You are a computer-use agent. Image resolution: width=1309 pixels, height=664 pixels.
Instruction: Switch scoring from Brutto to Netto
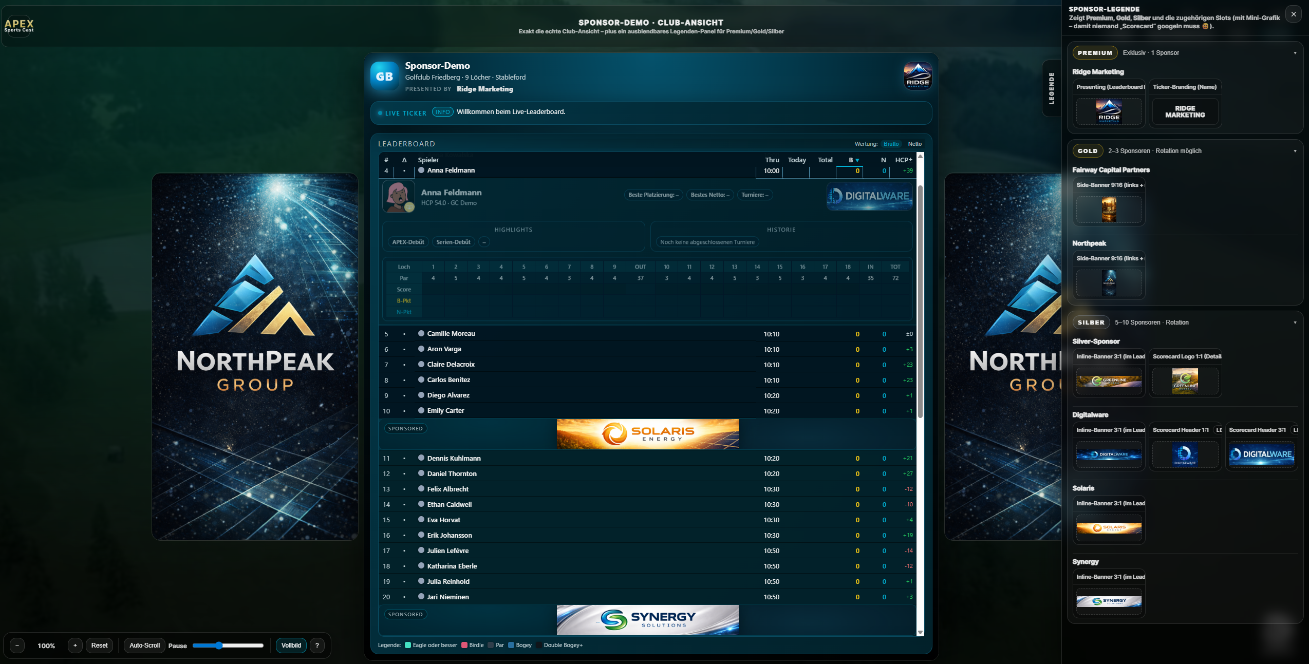914,144
